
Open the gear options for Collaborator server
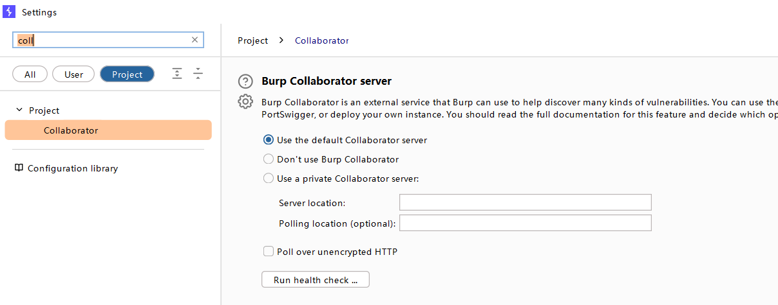[x=245, y=101]
